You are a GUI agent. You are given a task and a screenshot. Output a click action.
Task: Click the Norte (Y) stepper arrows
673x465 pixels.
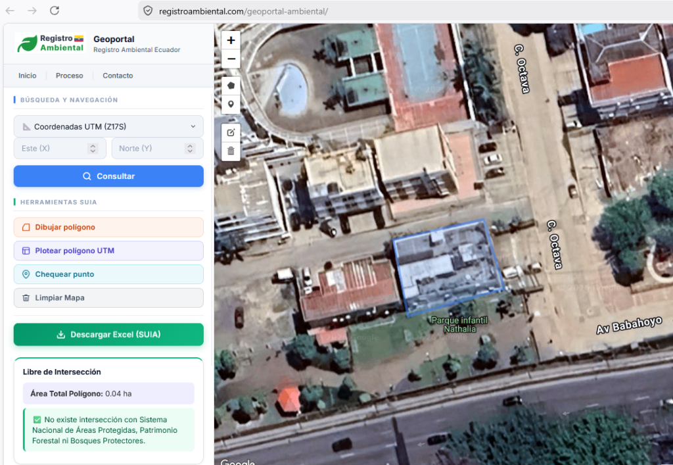(x=191, y=148)
